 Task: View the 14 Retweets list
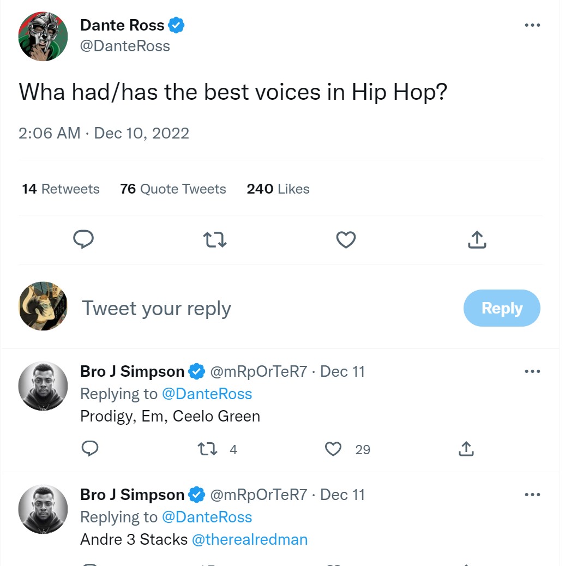coord(60,189)
